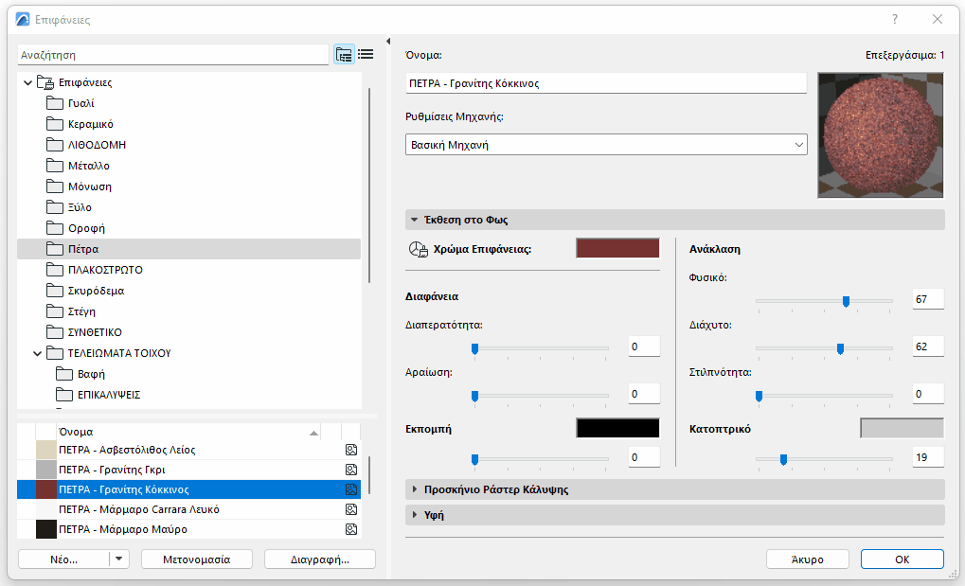Expand the Υφή section
Viewport: 965px width, 586px height.
coord(415,516)
